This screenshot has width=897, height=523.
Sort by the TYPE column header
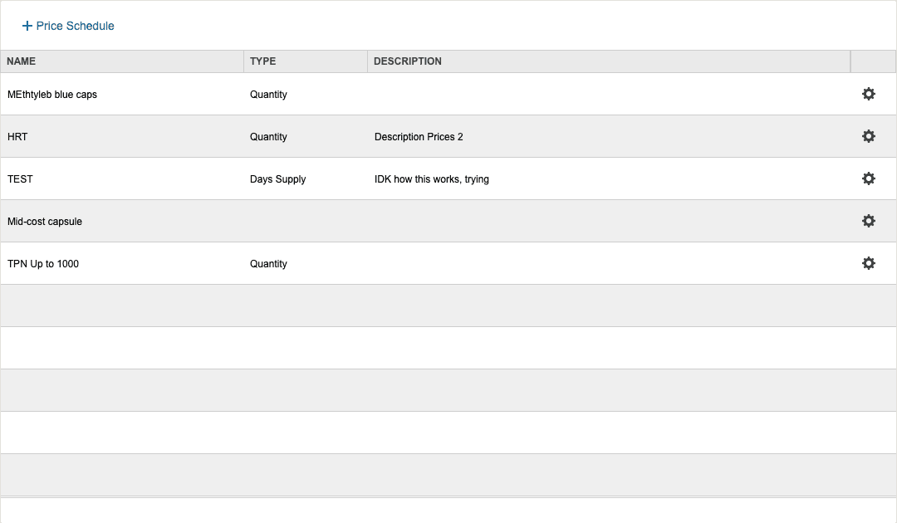click(263, 61)
